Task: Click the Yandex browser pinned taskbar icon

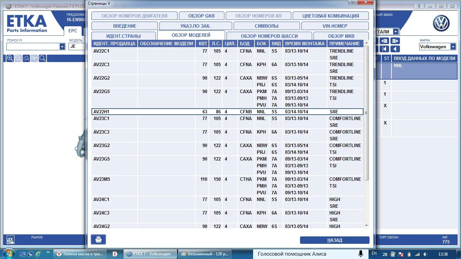Action: pyautogui.click(x=115, y=254)
